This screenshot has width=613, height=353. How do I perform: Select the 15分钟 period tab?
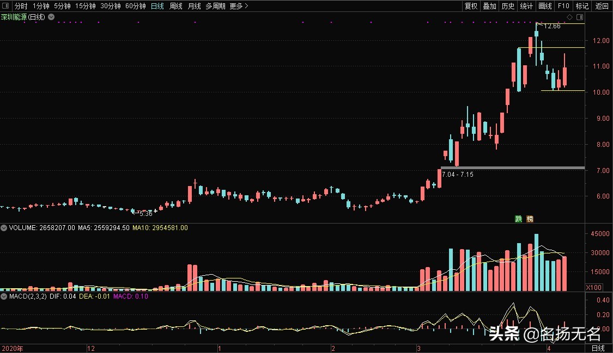tap(85, 6)
